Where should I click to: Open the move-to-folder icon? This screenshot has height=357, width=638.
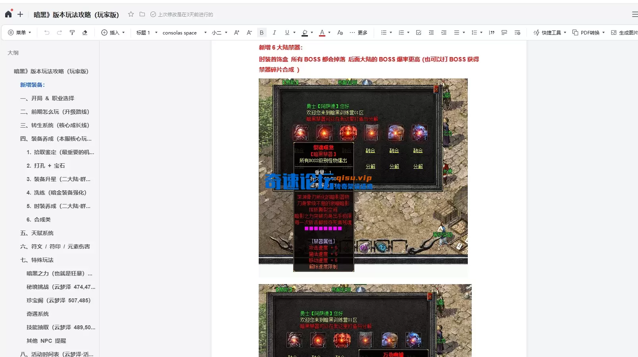pyautogui.click(x=142, y=14)
